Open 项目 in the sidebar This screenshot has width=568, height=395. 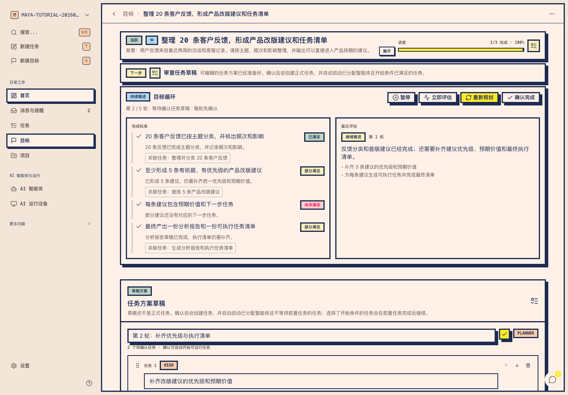click(x=50, y=156)
